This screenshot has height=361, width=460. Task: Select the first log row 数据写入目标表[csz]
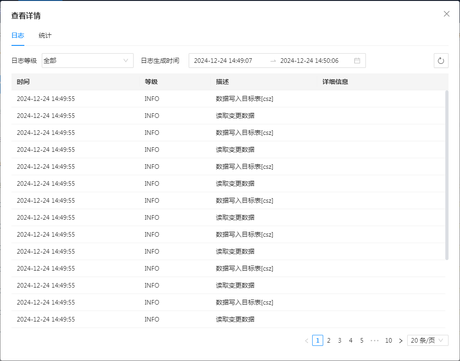244,99
